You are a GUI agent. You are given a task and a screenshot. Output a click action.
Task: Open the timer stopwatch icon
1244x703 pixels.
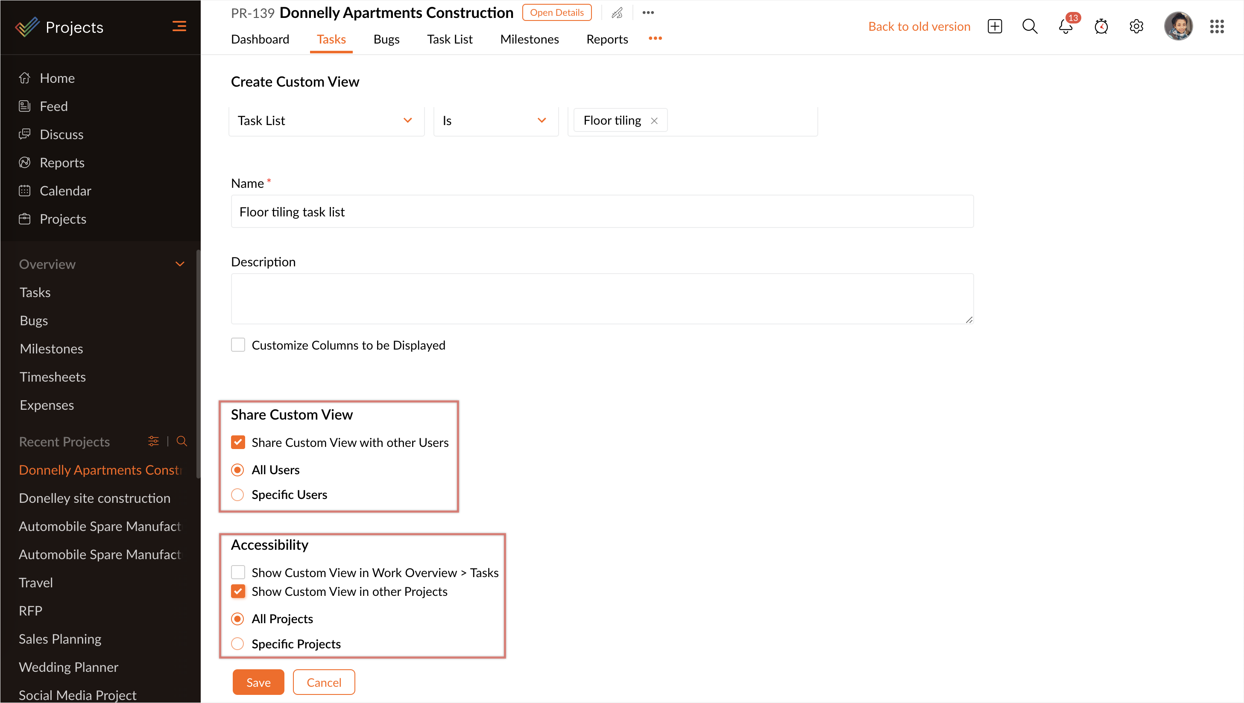tap(1101, 26)
